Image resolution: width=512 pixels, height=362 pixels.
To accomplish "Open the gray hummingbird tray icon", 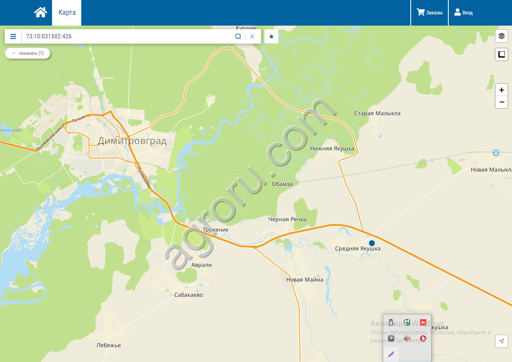I will pos(391,338).
